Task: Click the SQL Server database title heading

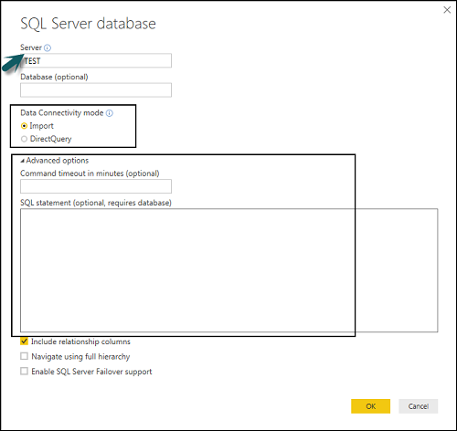Action: coord(88,24)
